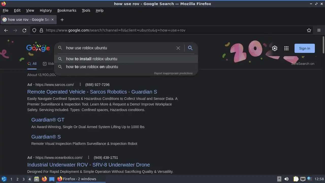Select the All results tab
325x183 pixels.
click(32, 64)
